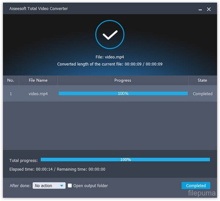Click the empty area of the file list
220x201 pixels.
(x=110, y=124)
